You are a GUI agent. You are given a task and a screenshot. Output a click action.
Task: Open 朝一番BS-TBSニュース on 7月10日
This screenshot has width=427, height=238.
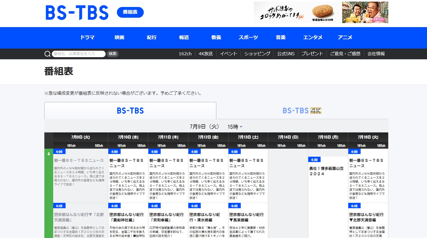[x=126, y=163]
